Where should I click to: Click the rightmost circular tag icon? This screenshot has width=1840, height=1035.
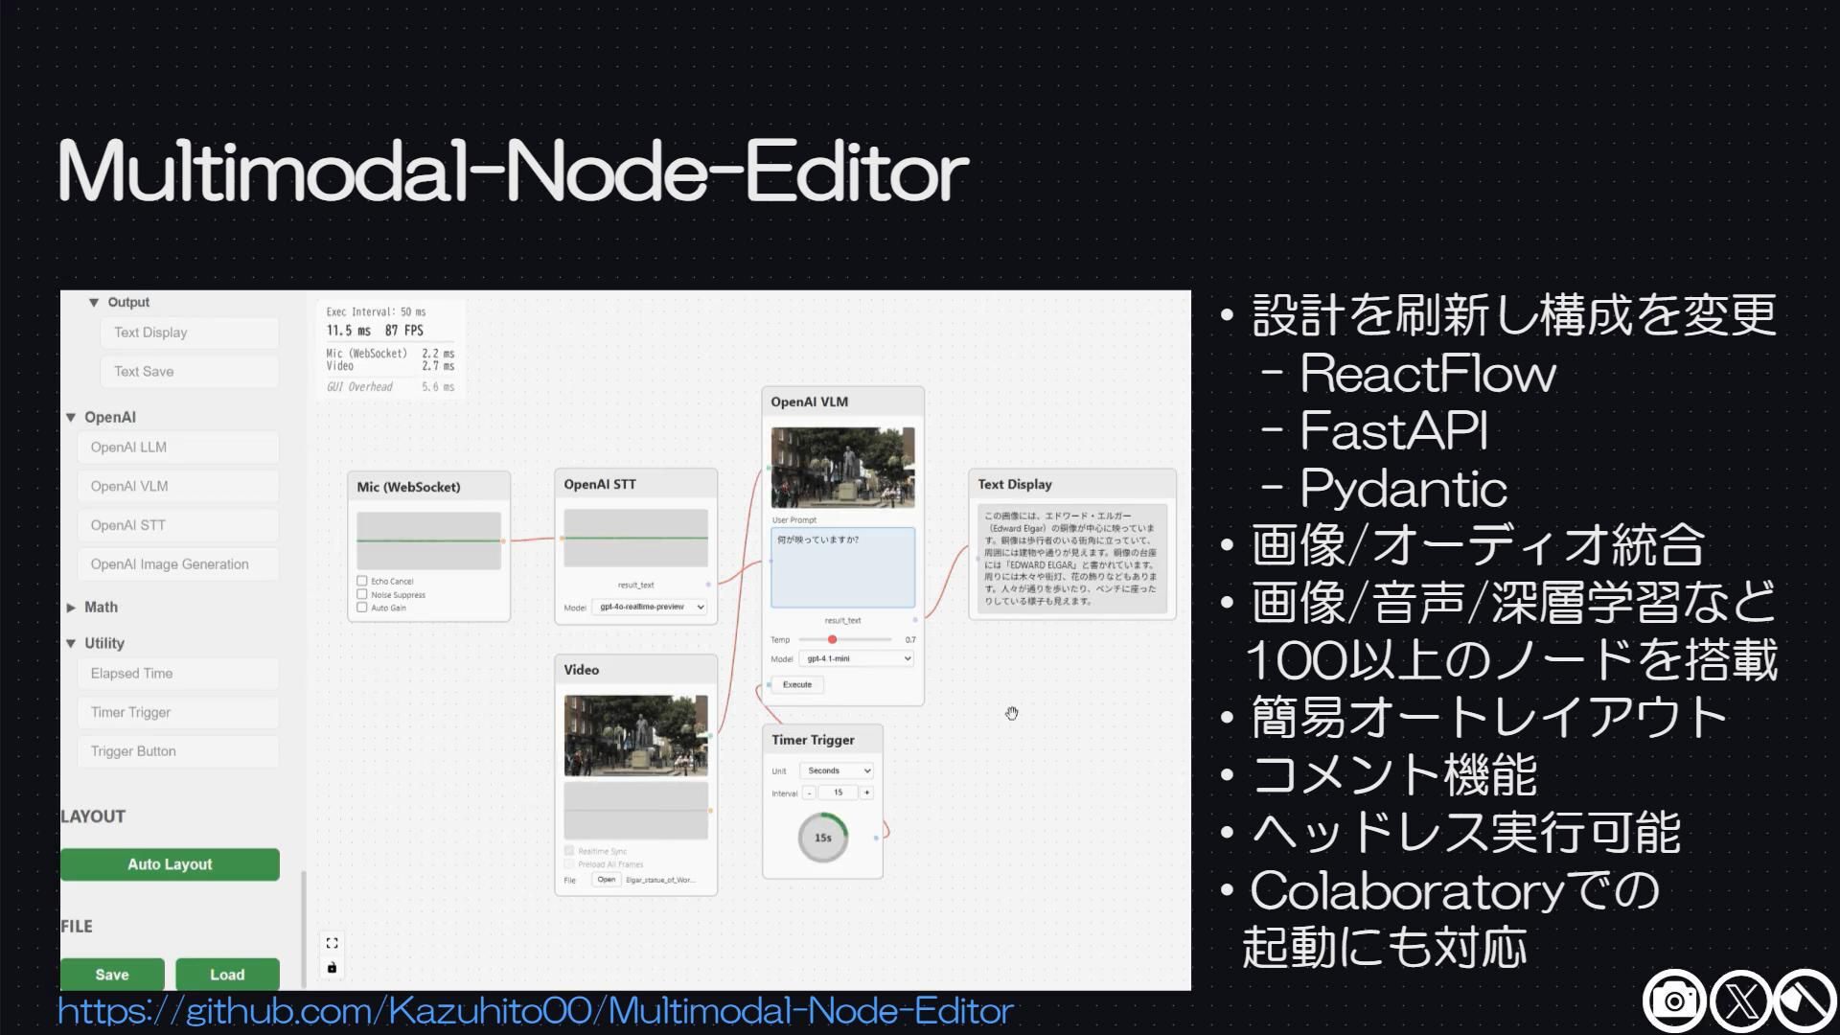(1805, 1001)
